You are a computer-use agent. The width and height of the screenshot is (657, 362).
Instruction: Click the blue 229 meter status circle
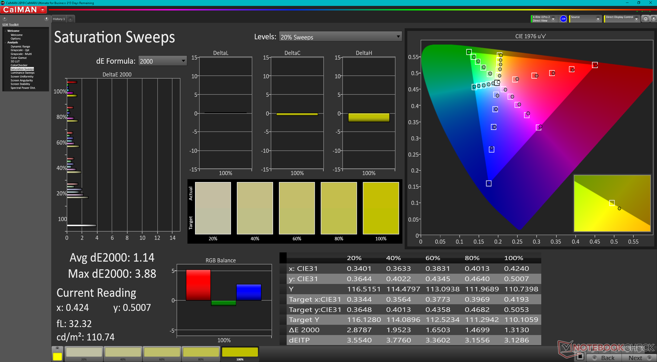(563, 19)
